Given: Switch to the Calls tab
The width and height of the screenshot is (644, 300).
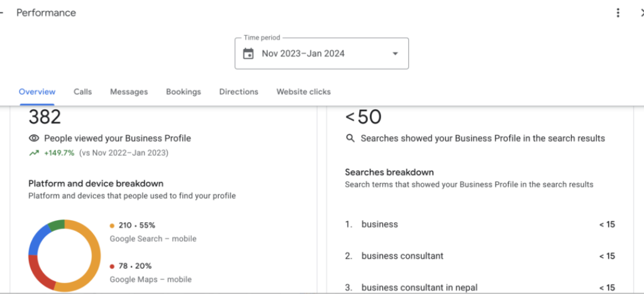Looking at the screenshot, I should click(82, 92).
